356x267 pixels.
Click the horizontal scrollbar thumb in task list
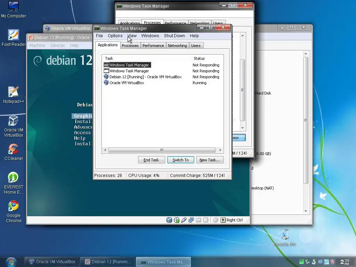coord(162,150)
